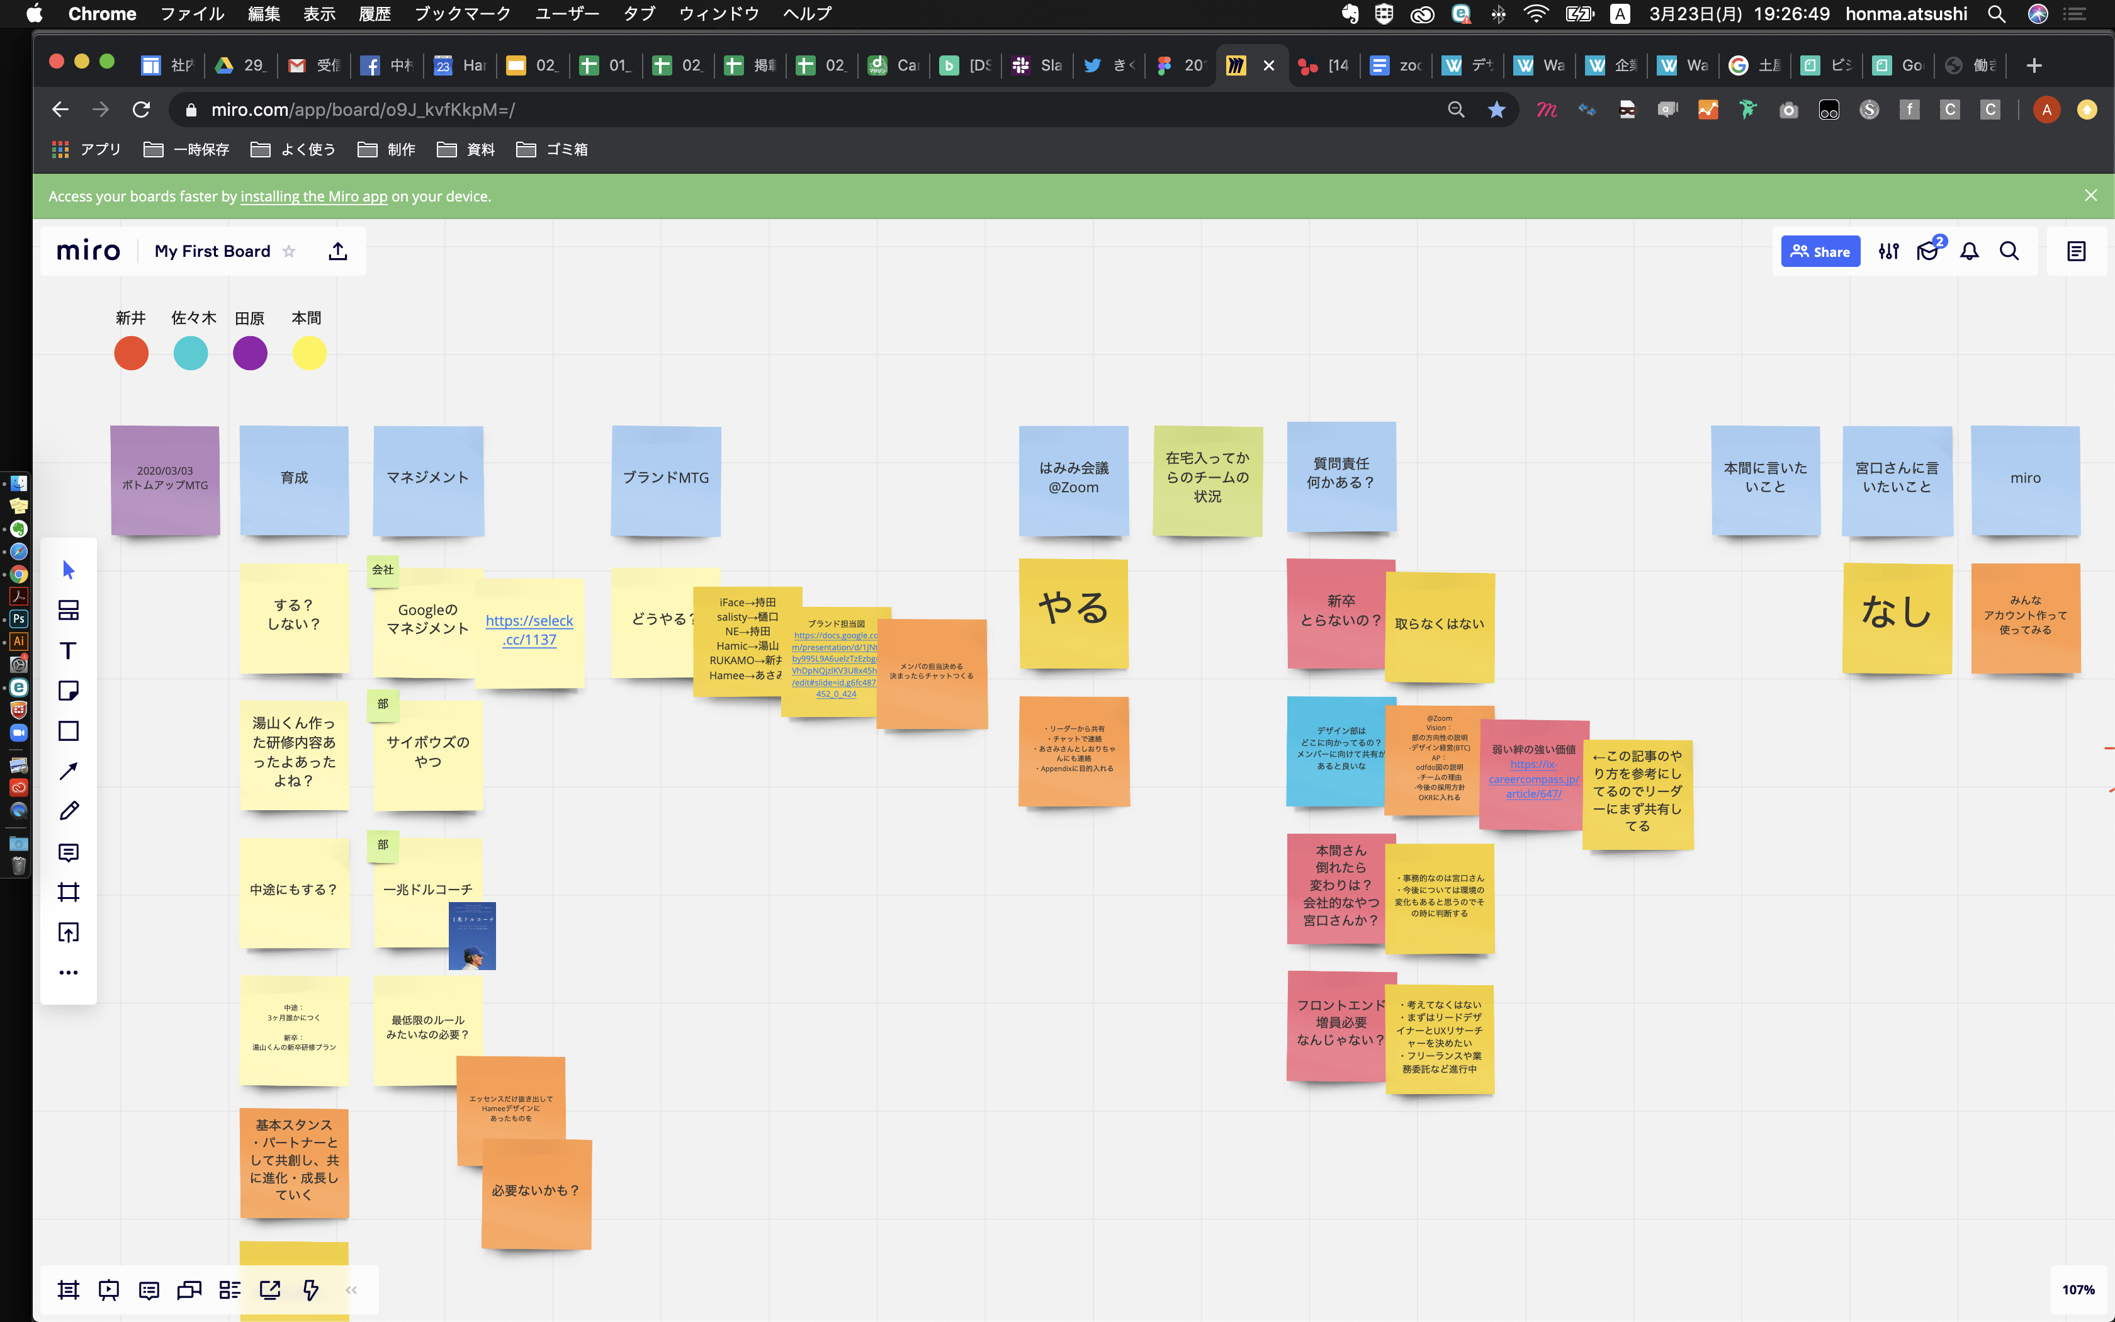The width and height of the screenshot is (2115, 1322).
Task: Open macOS Spotlight search icon
Action: [x=1996, y=14]
